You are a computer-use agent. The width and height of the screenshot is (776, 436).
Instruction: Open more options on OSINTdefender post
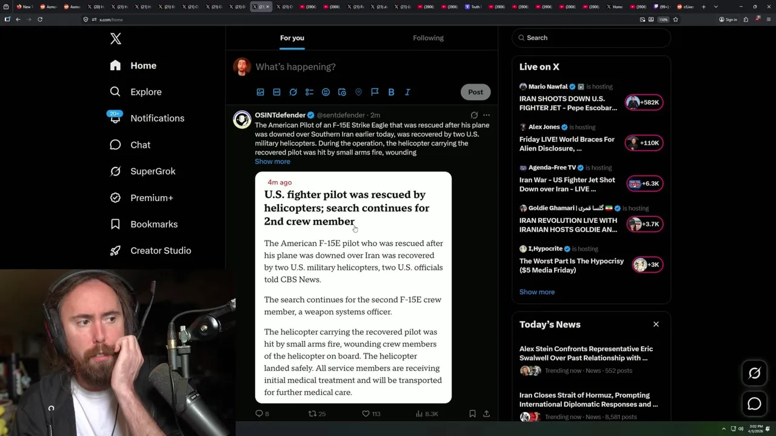[486, 115]
